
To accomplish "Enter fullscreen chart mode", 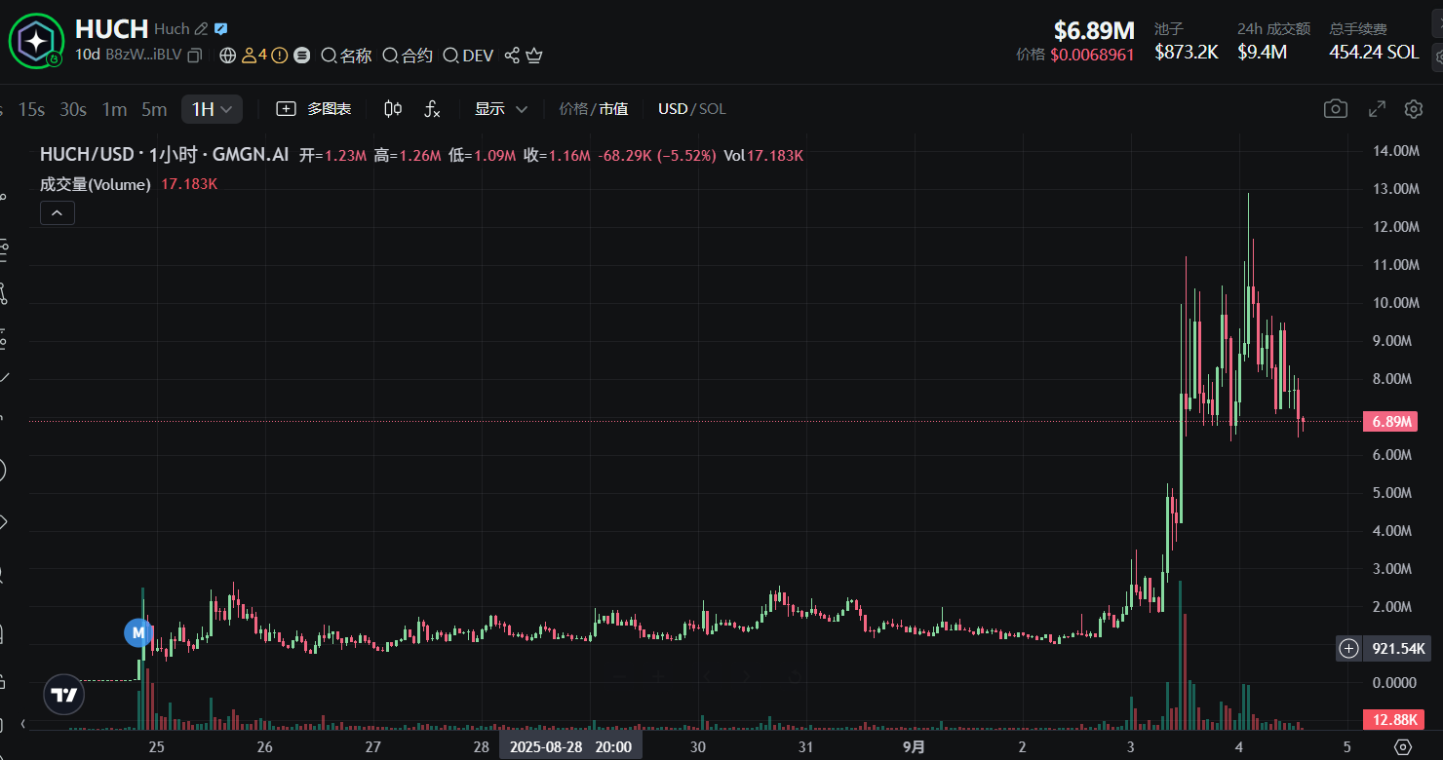I will [1377, 109].
